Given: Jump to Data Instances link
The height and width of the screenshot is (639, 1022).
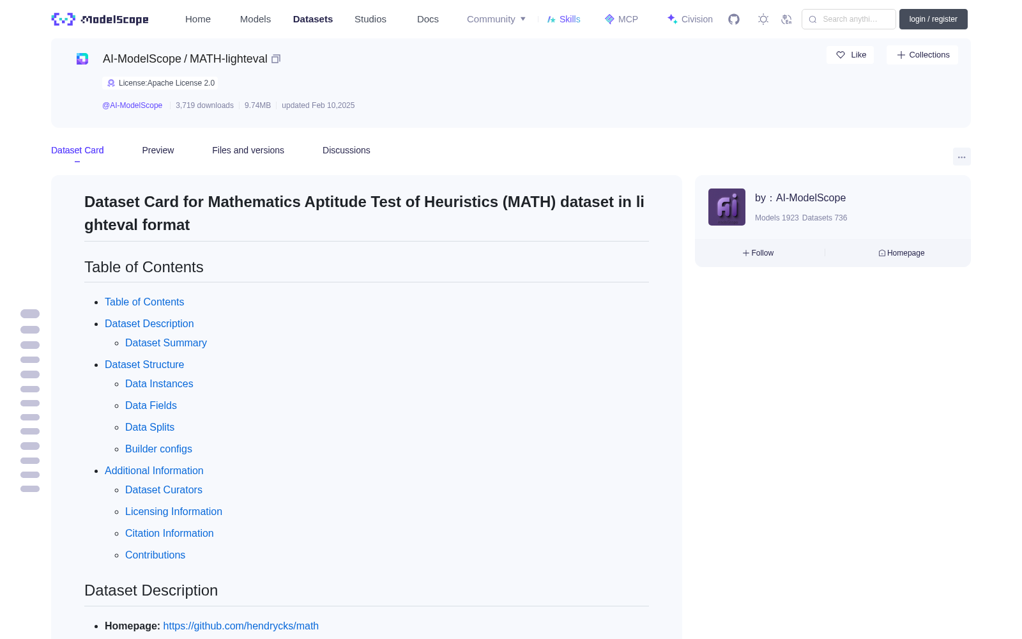Looking at the screenshot, I should (159, 383).
